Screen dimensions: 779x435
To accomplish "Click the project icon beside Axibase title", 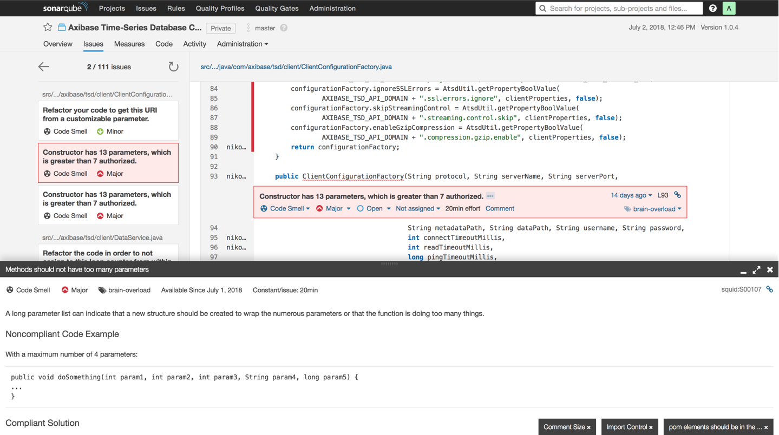I will tap(62, 27).
